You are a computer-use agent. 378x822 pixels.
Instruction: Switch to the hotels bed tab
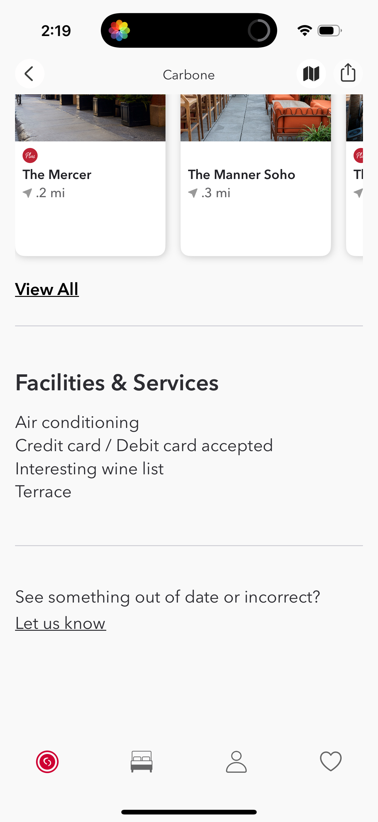pyautogui.click(x=141, y=761)
